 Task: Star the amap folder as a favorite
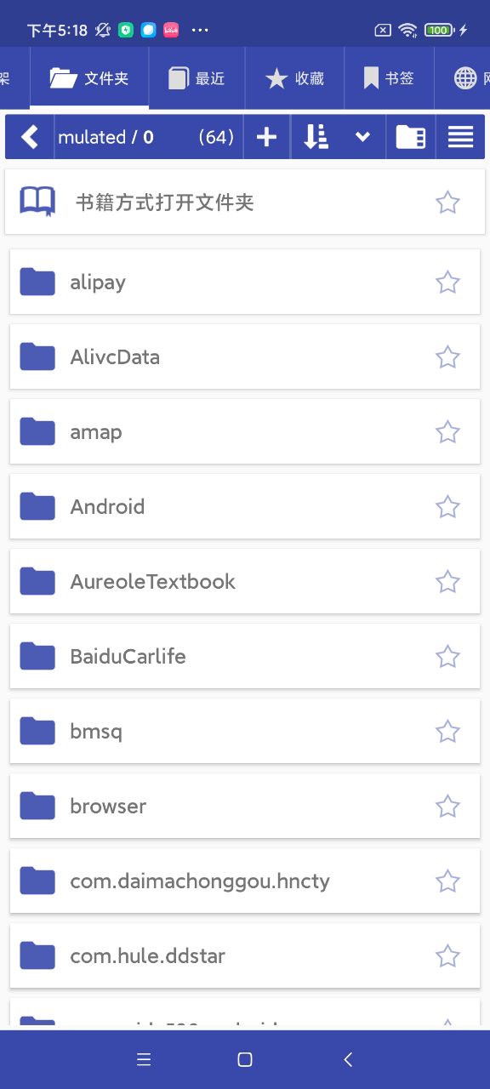point(447,431)
